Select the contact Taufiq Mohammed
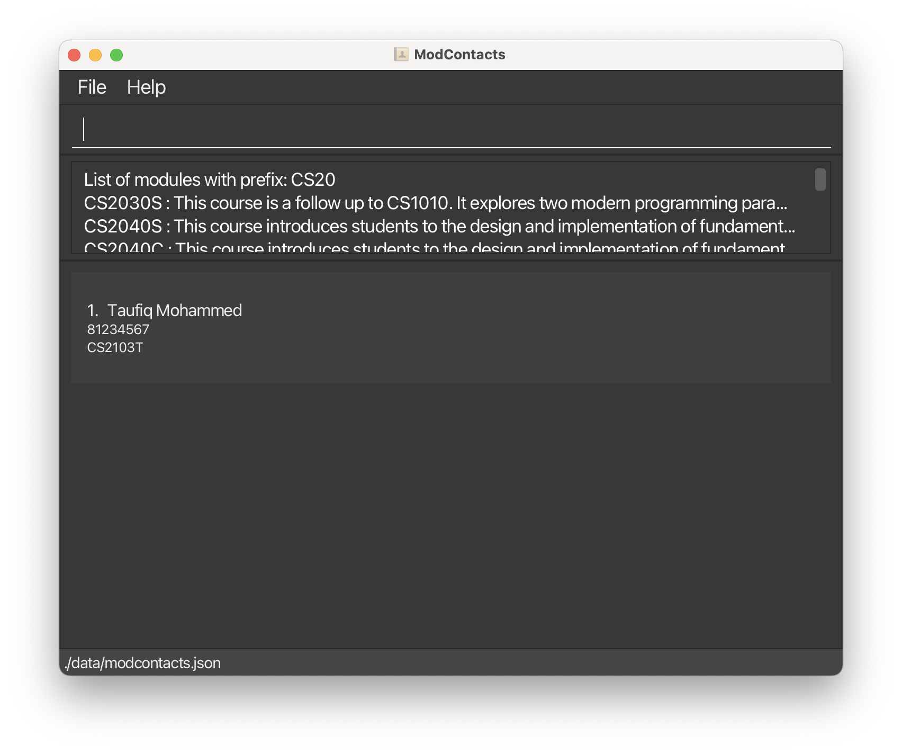This screenshot has width=902, height=754. [175, 310]
